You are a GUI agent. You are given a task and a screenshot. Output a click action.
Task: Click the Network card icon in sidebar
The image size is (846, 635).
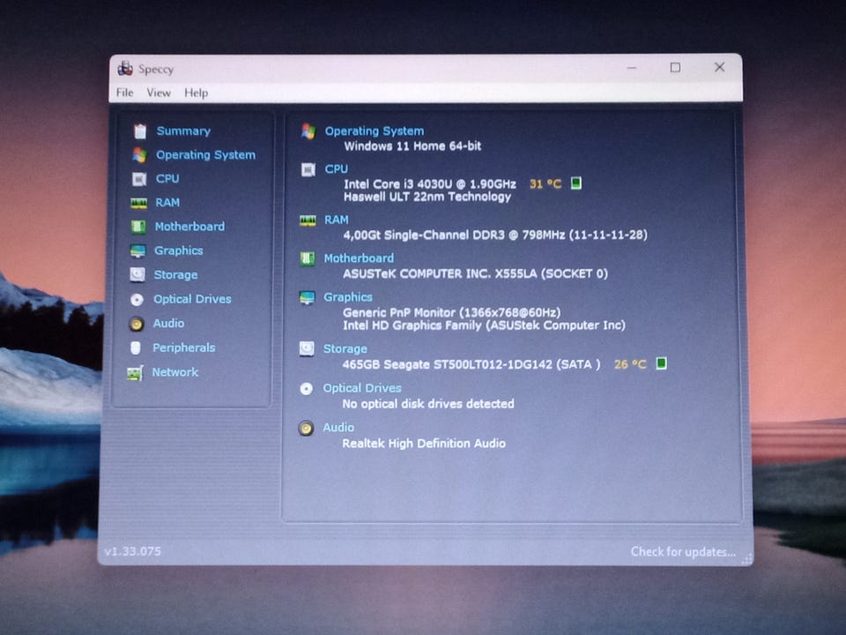point(135,372)
